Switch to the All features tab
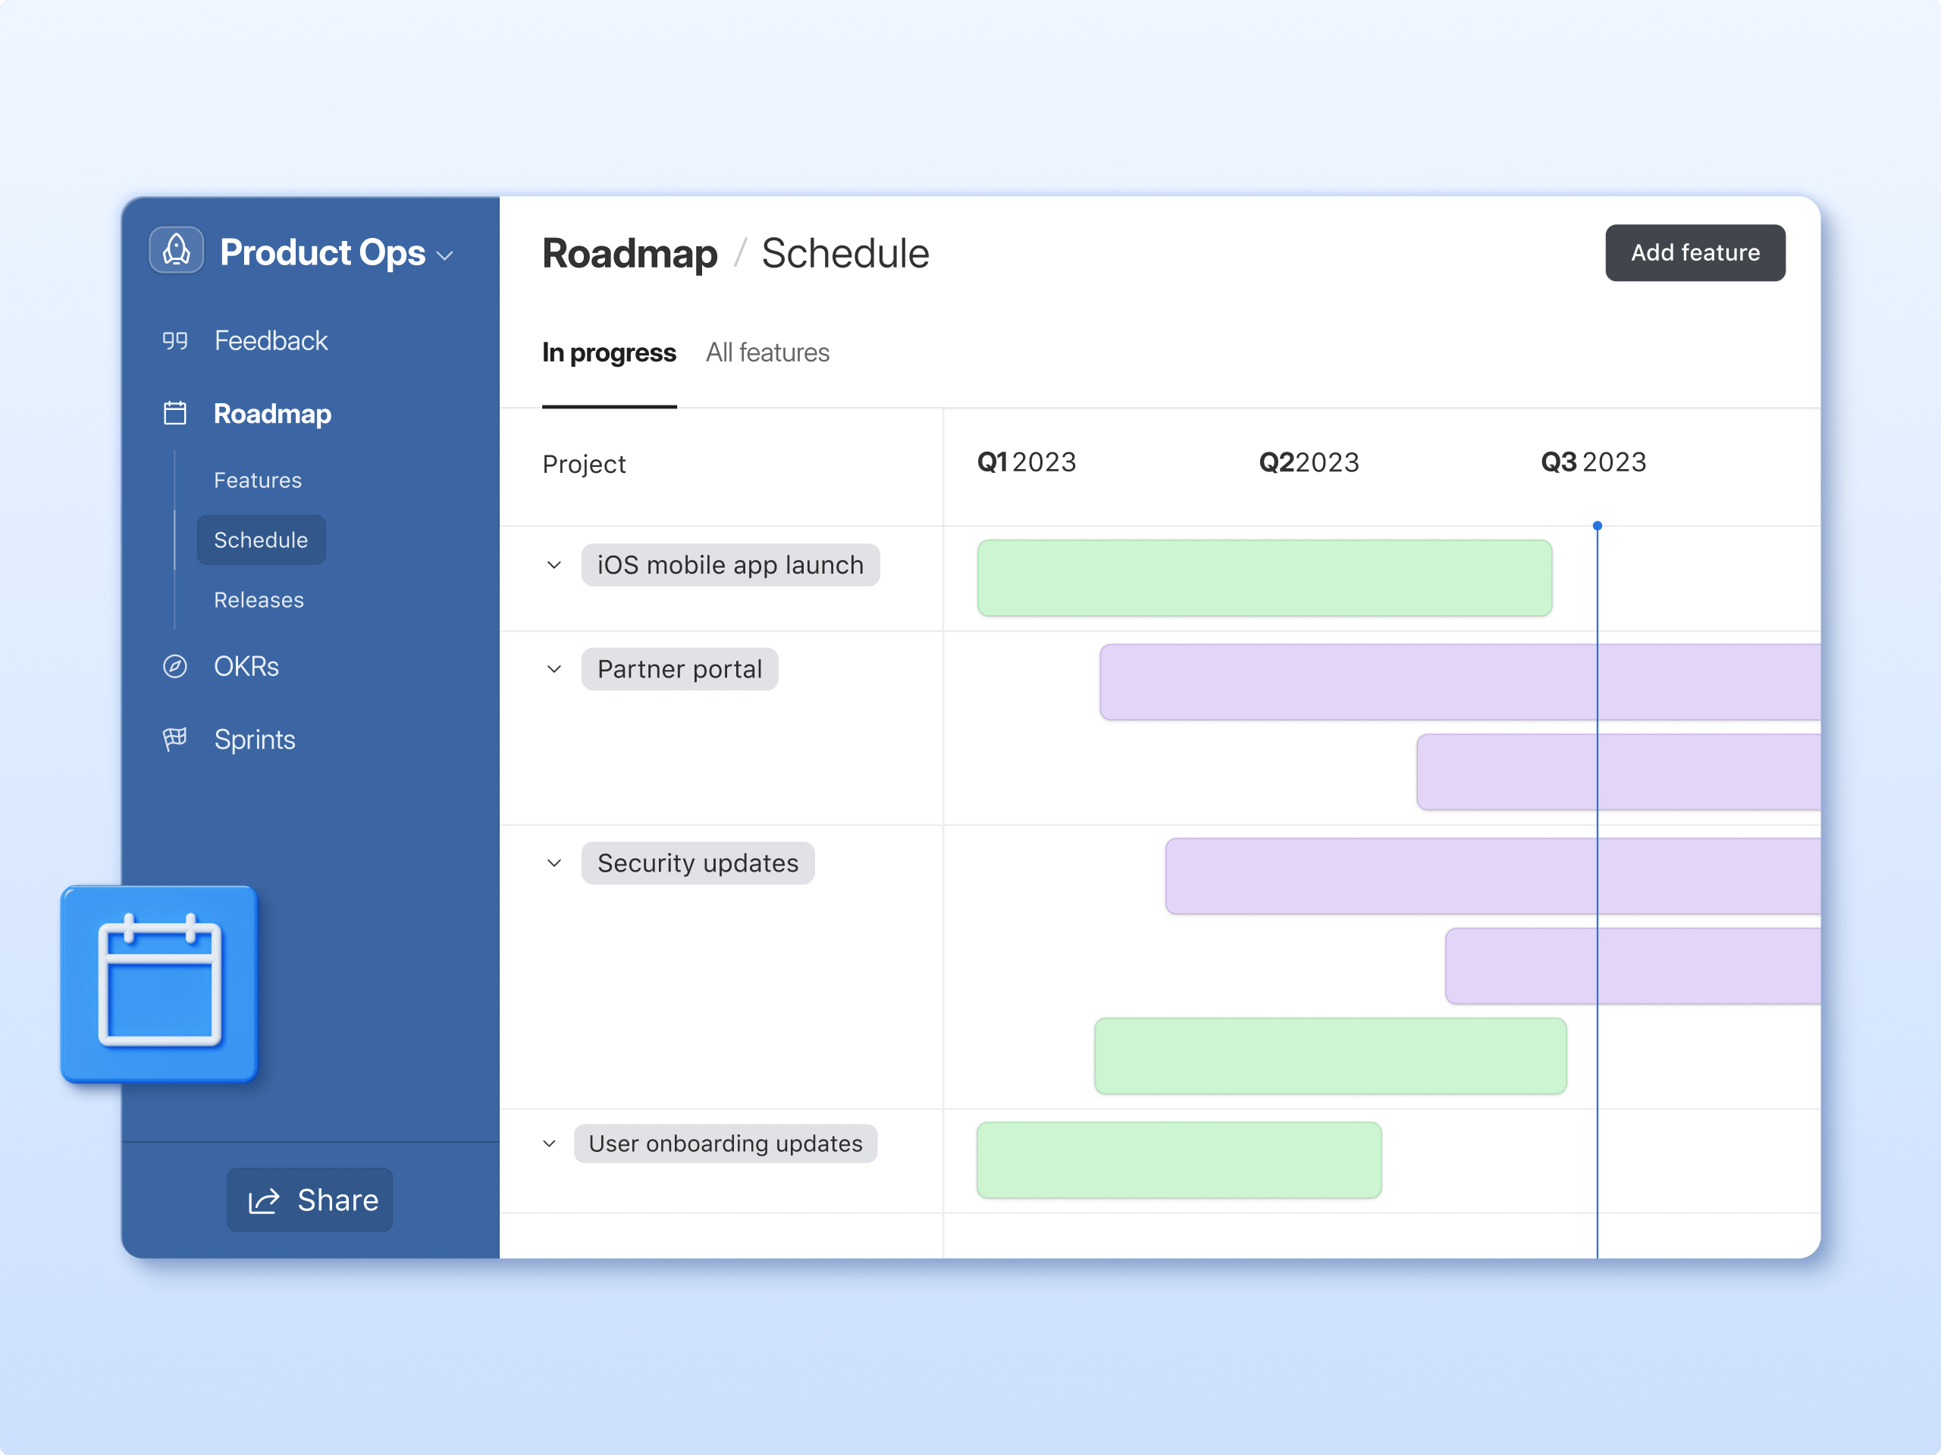Screen dimensions: 1941x1455 [x=767, y=352]
